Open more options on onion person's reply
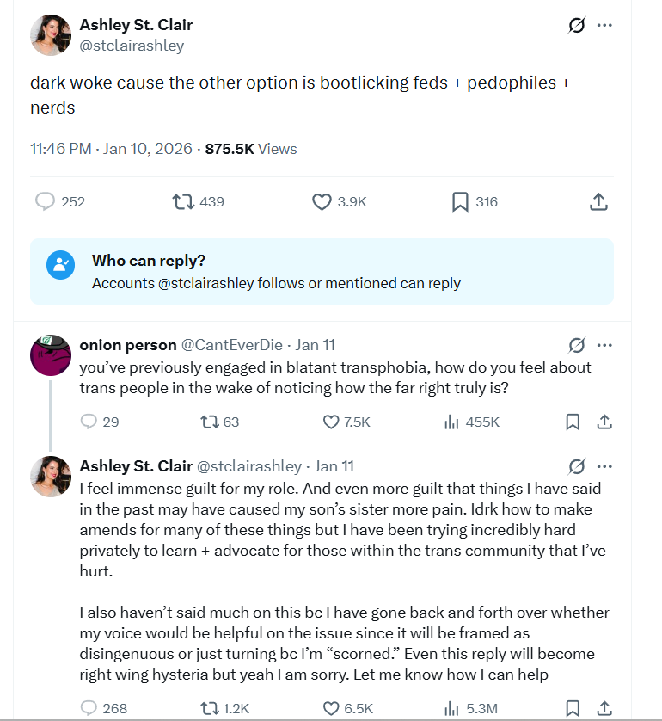The height and width of the screenshot is (721, 662). [604, 345]
